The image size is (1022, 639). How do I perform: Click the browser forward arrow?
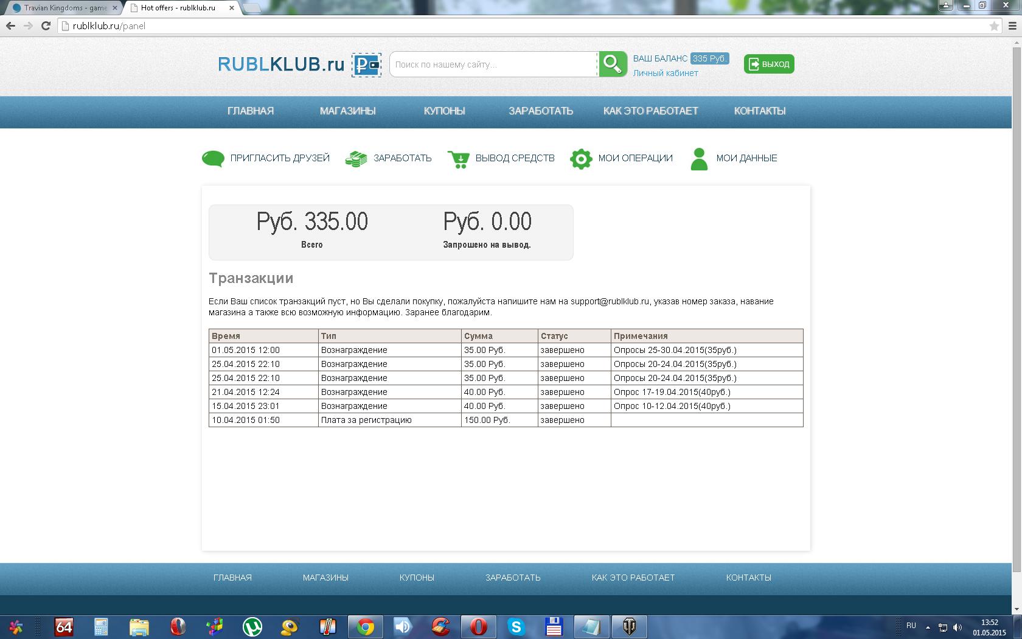pos(28,26)
